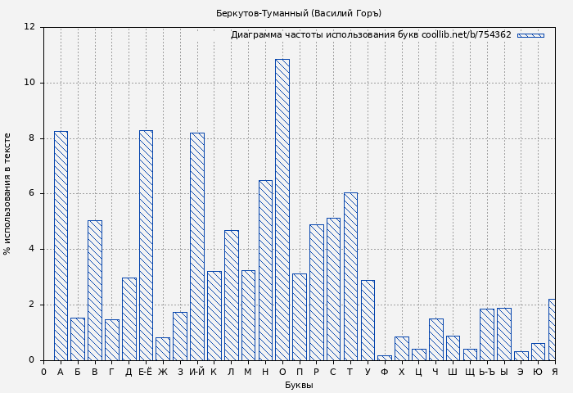The image size is (573, 393).
Task: Click the bar for letter Л
Action: pos(231,296)
